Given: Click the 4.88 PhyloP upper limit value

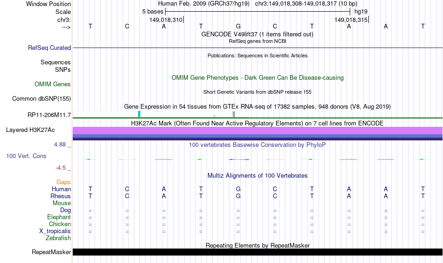Looking at the screenshot, I should (x=60, y=145).
